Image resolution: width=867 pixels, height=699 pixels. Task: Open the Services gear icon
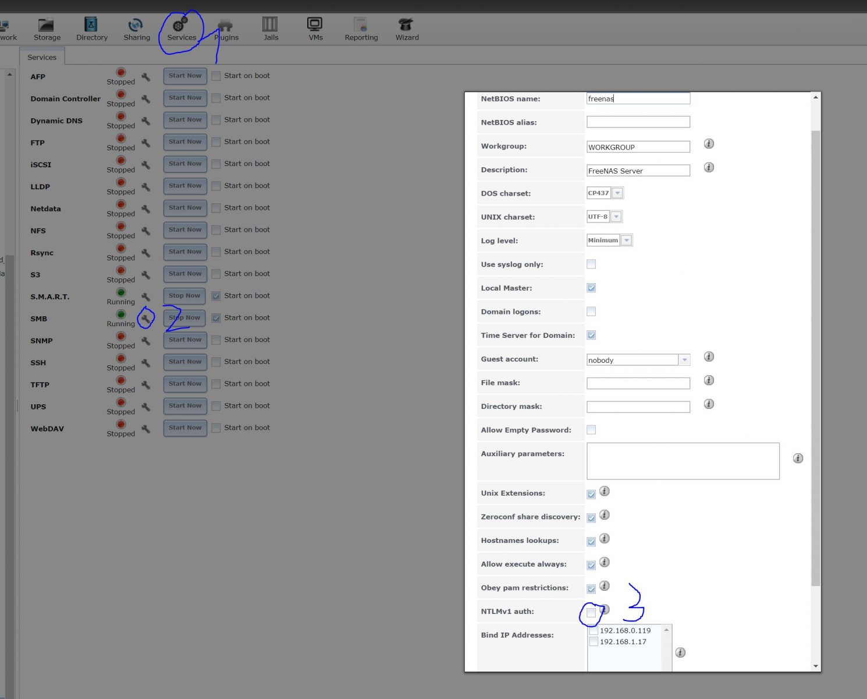click(180, 24)
